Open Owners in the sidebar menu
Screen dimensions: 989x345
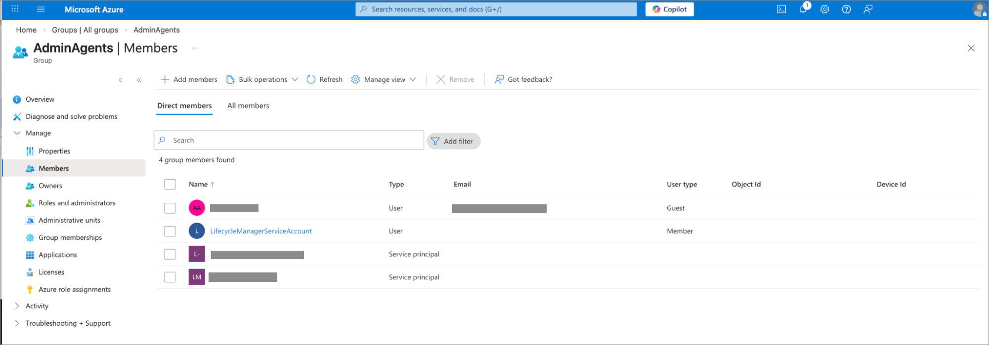coord(50,186)
